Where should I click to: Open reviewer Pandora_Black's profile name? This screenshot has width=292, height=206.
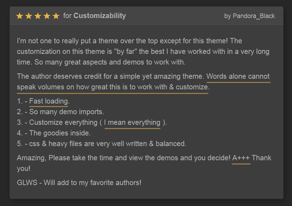coord(254,16)
